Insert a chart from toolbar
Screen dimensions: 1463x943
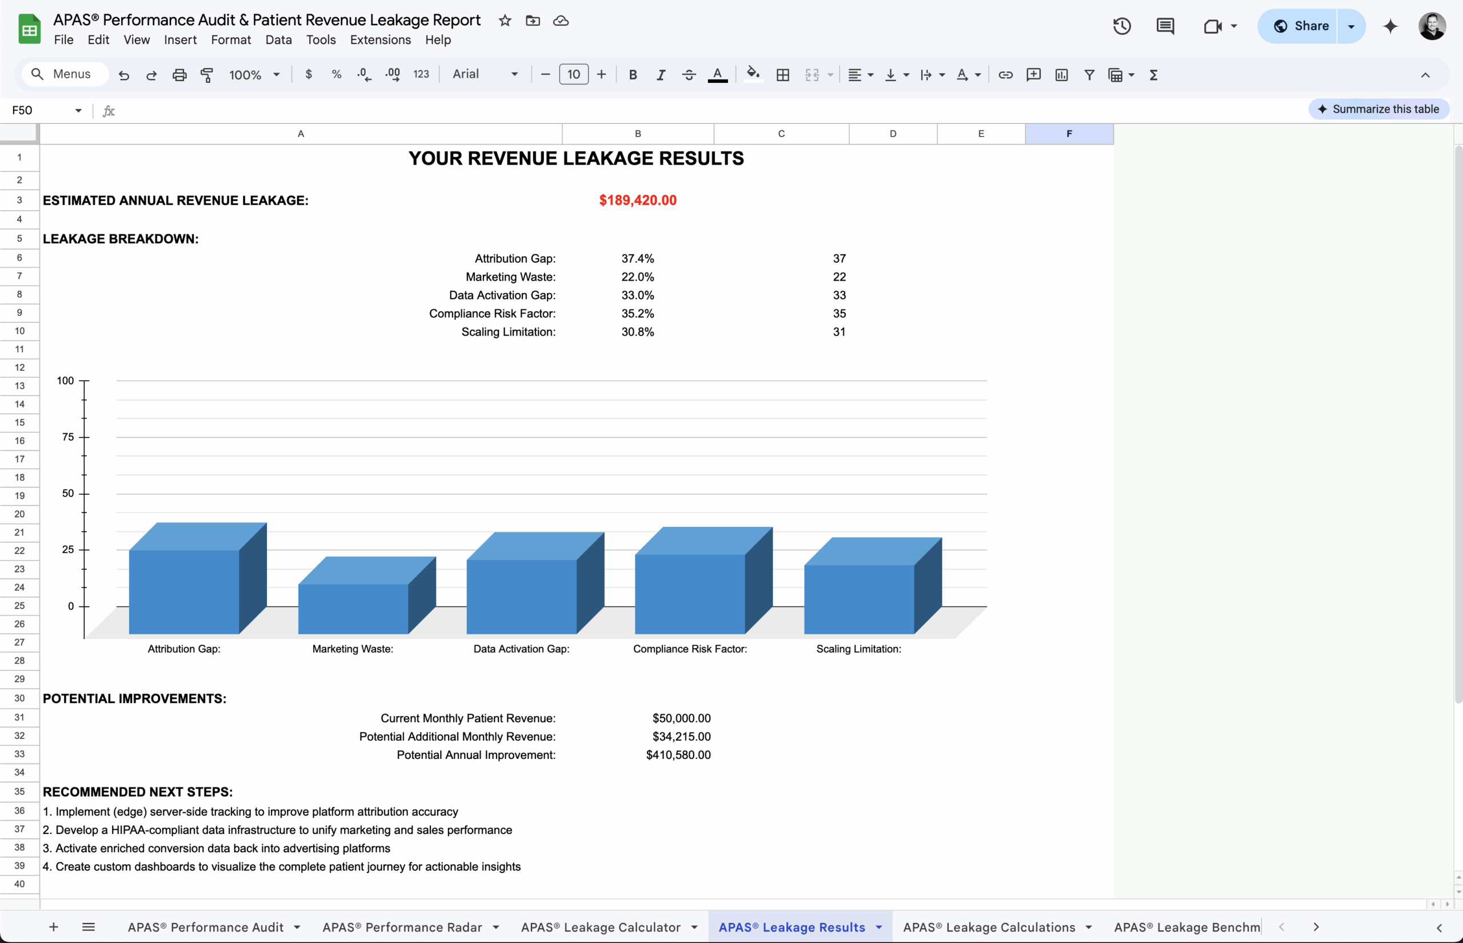click(1061, 75)
